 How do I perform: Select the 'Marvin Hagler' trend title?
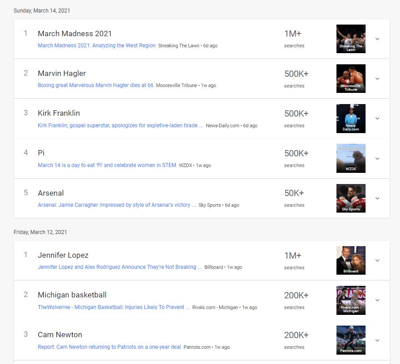[x=62, y=73]
